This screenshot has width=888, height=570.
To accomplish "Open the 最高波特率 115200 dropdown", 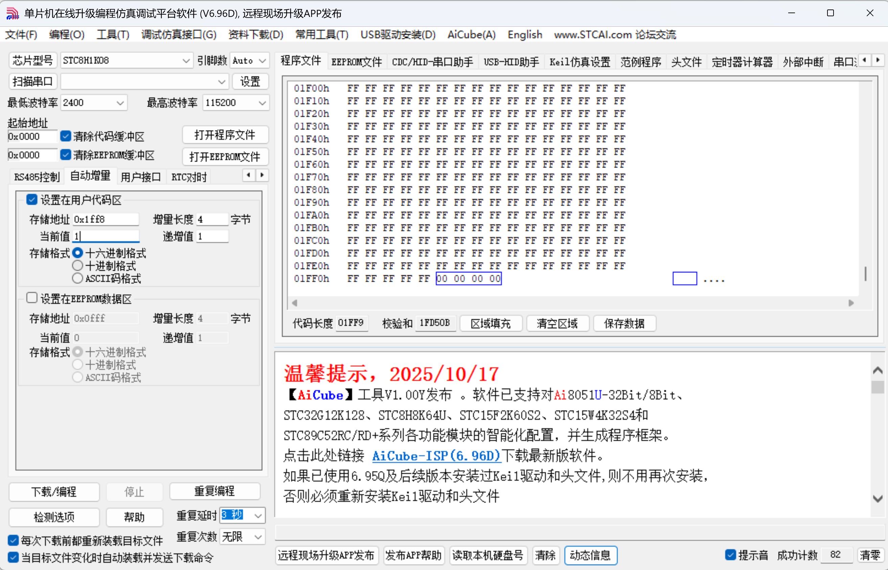I will coord(263,103).
